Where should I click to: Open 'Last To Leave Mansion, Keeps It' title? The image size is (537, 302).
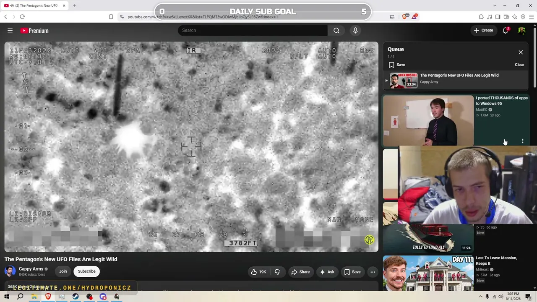[497, 260]
